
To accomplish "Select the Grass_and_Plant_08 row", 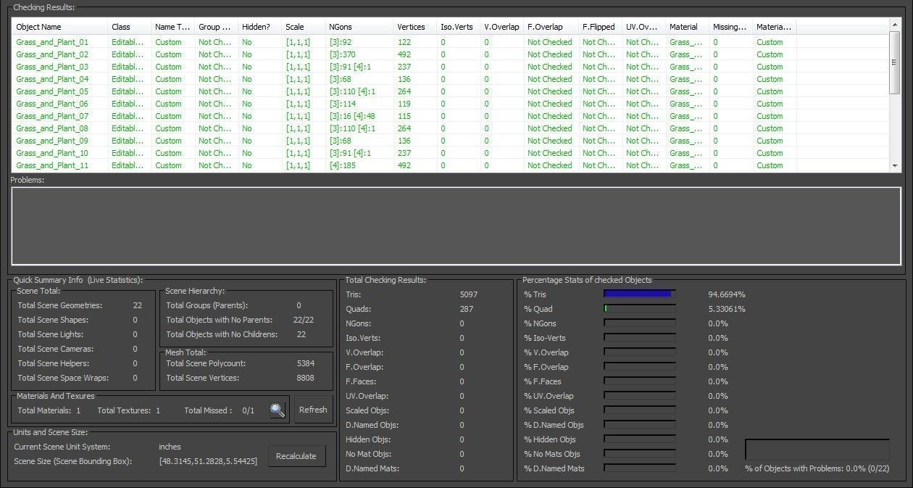I will 451,128.
